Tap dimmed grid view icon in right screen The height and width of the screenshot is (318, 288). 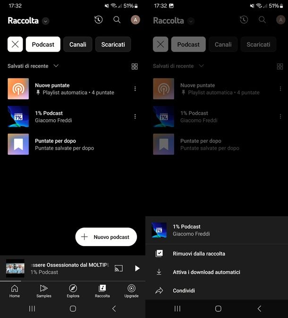click(x=280, y=66)
